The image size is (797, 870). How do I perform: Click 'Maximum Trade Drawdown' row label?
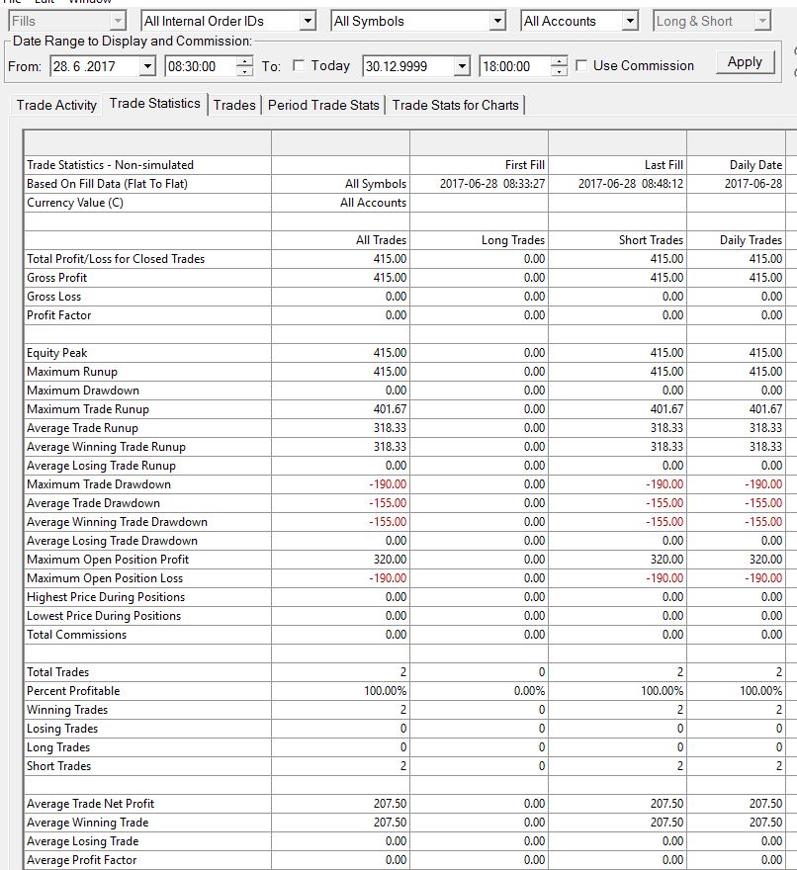pos(99,484)
